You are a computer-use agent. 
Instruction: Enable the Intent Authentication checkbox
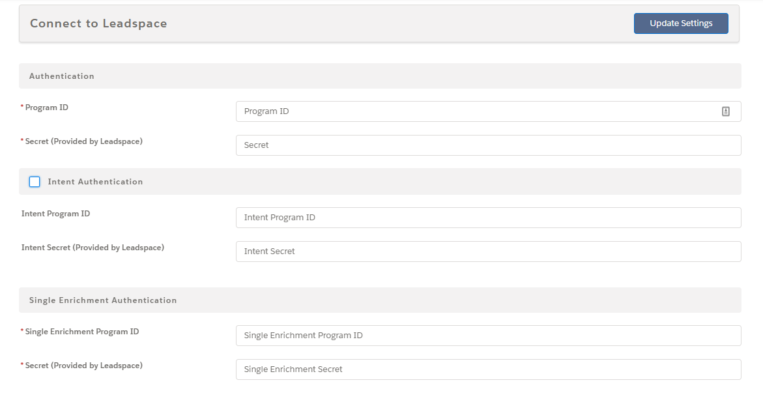pos(35,182)
